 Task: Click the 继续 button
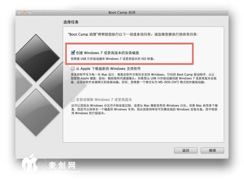(212, 150)
